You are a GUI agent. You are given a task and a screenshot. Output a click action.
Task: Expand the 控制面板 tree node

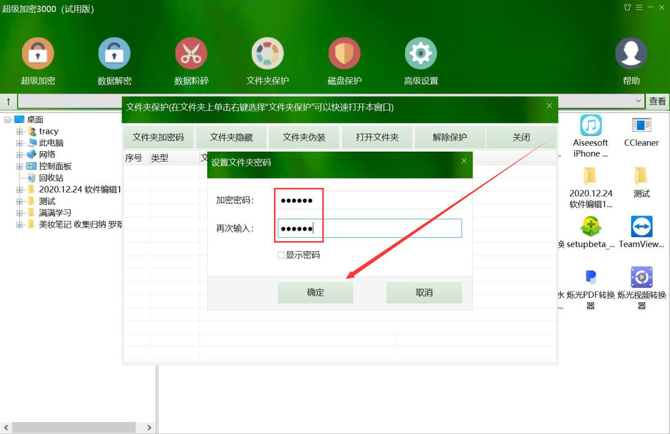pyautogui.click(x=19, y=167)
